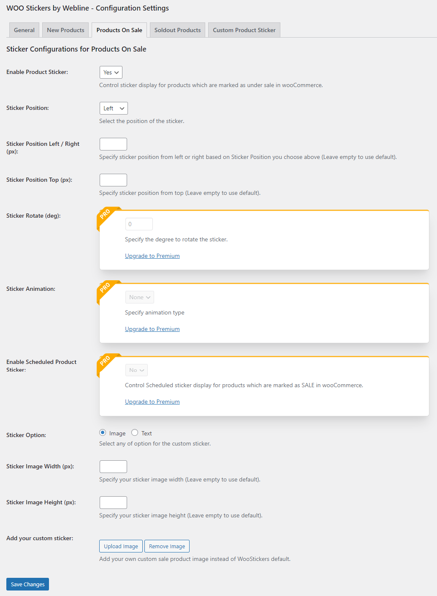Follow Upgrade to Premium link under animation type
Viewport: 437px width, 596px height.
click(152, 329)
